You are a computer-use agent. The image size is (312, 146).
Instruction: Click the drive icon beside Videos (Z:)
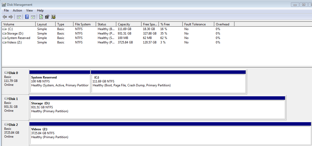(x=4, y=42)
